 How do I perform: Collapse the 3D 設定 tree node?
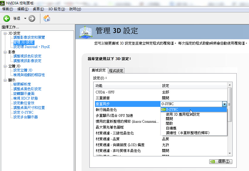pos(5,33)
